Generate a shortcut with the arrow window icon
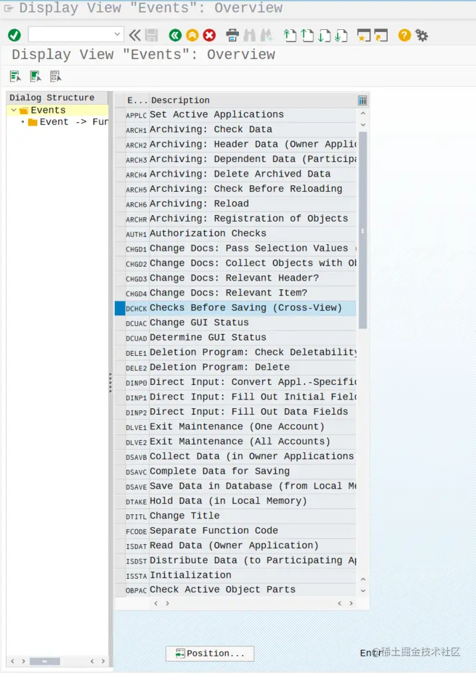Viewport: 476px width, 673px height. coord(380,35)
